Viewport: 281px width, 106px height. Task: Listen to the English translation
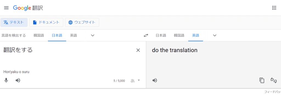[x=154, y=81]
